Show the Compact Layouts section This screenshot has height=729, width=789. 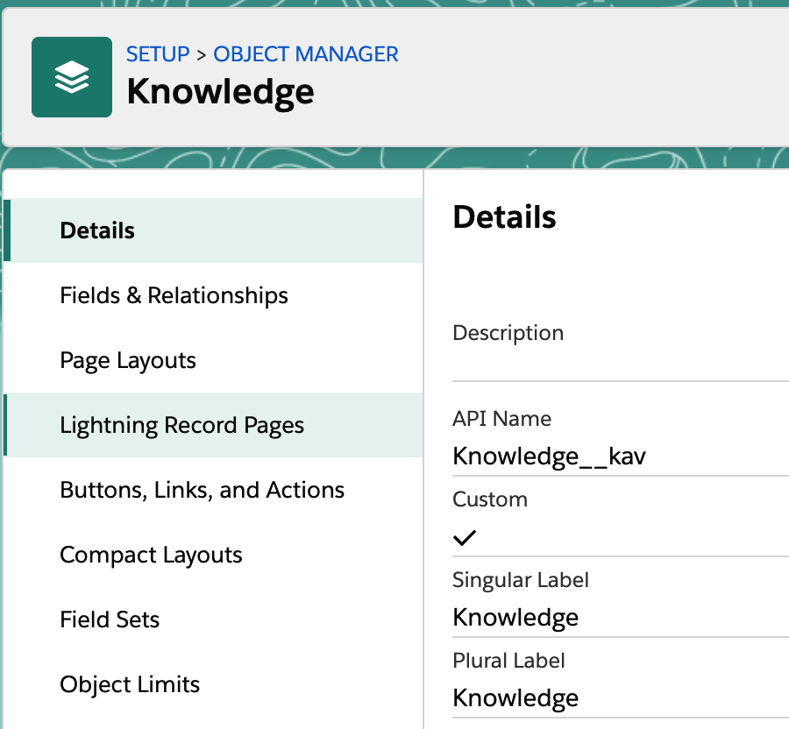213,555
